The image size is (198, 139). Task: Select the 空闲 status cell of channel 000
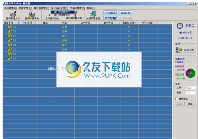(64, 27)
